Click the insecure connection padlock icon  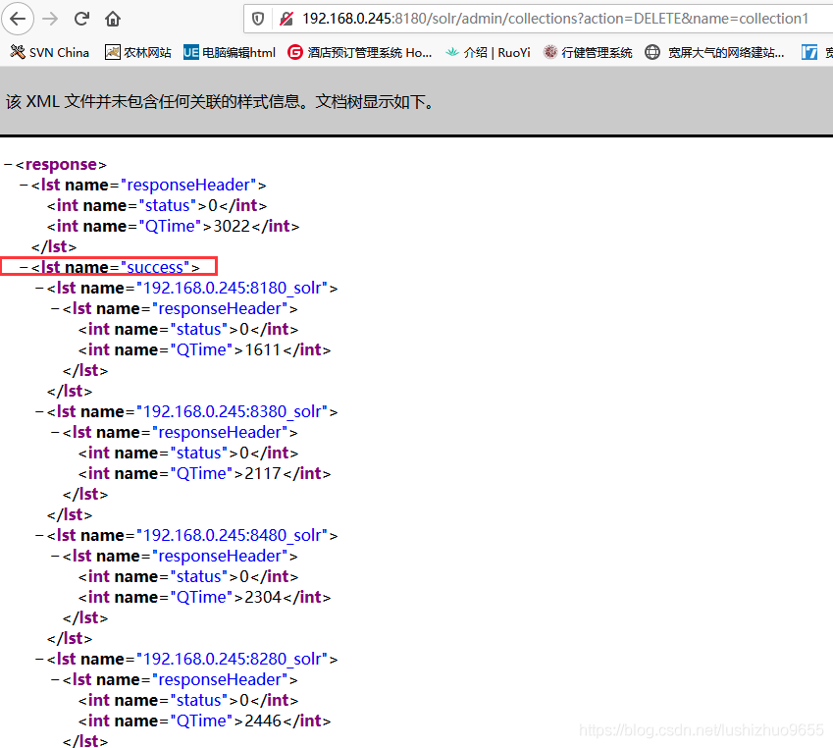286,19
